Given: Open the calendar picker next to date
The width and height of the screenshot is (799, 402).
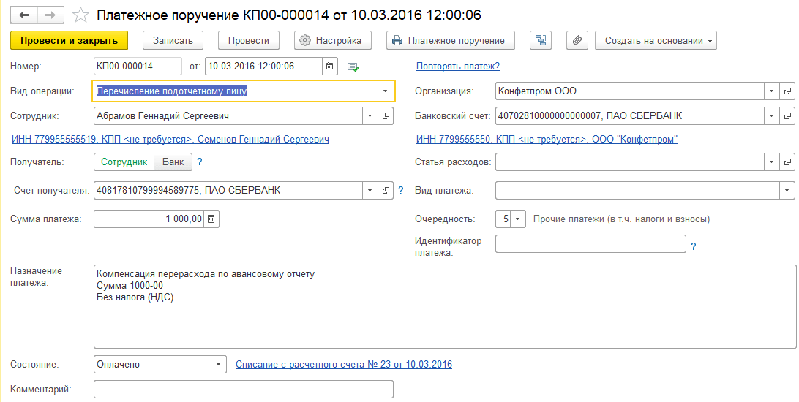Looking at the screenshot, I should pyautogui.click(x=329, y=67).
